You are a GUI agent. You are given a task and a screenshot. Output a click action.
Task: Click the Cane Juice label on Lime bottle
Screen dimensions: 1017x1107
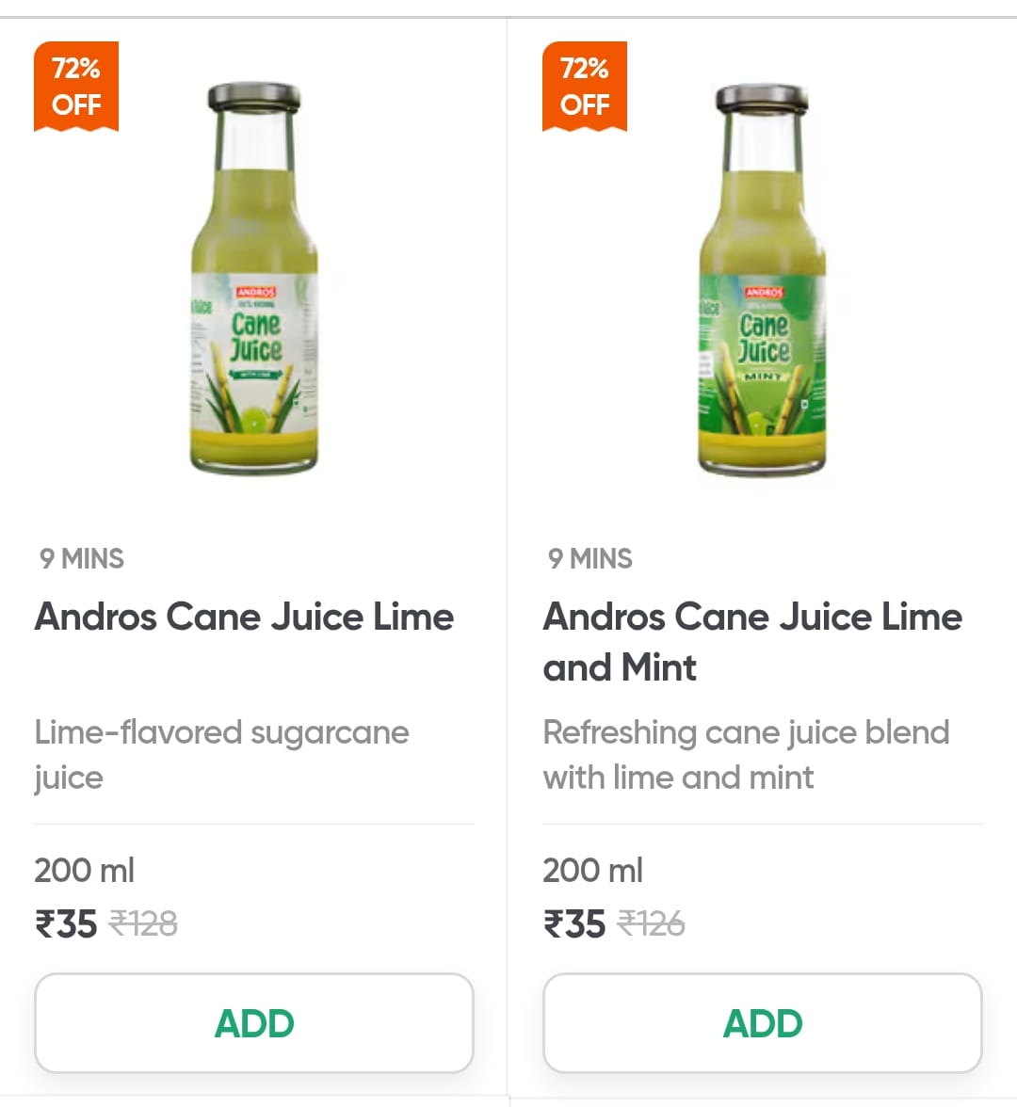coord(256,337)
